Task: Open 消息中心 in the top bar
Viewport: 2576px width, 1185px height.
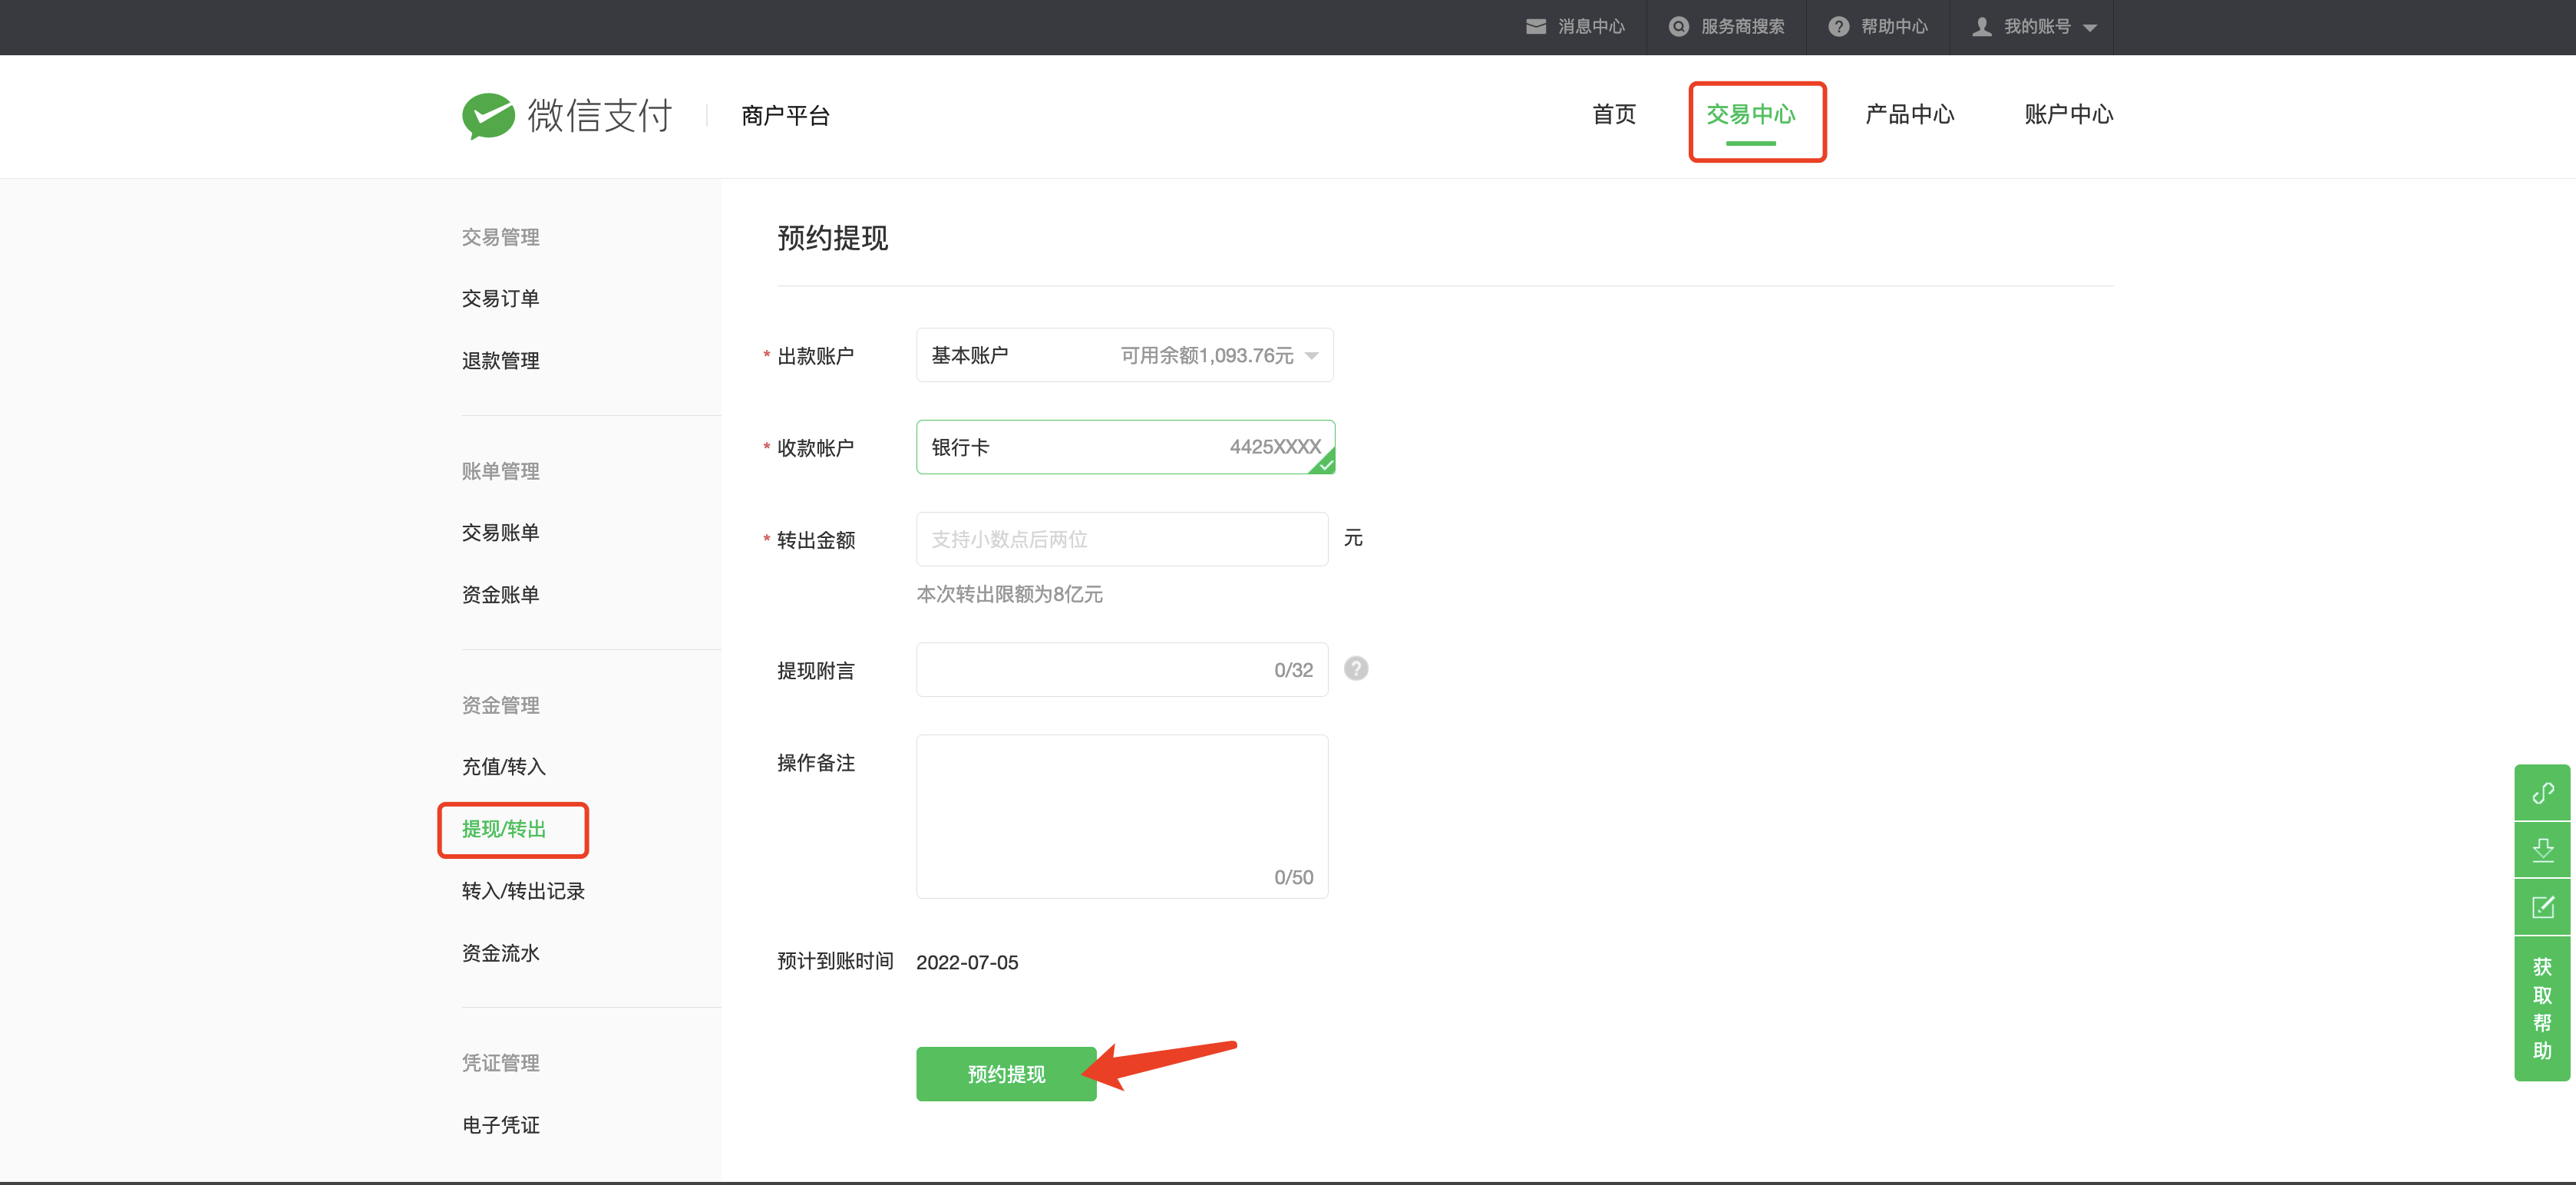Action: [x=1590, y=27]
